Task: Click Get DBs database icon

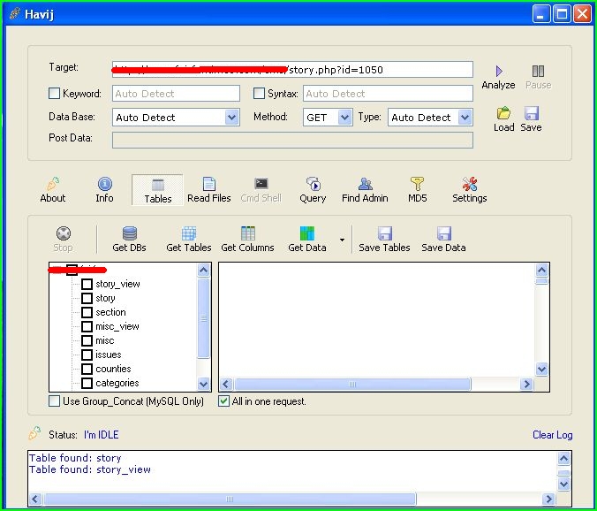Action: [130, 233]
